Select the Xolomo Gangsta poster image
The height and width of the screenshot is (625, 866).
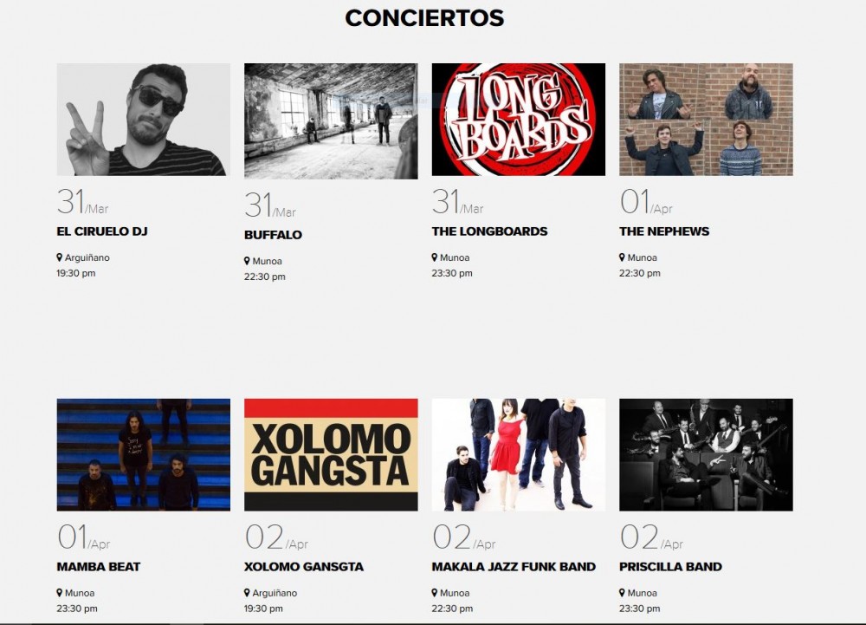coord(331,455)
